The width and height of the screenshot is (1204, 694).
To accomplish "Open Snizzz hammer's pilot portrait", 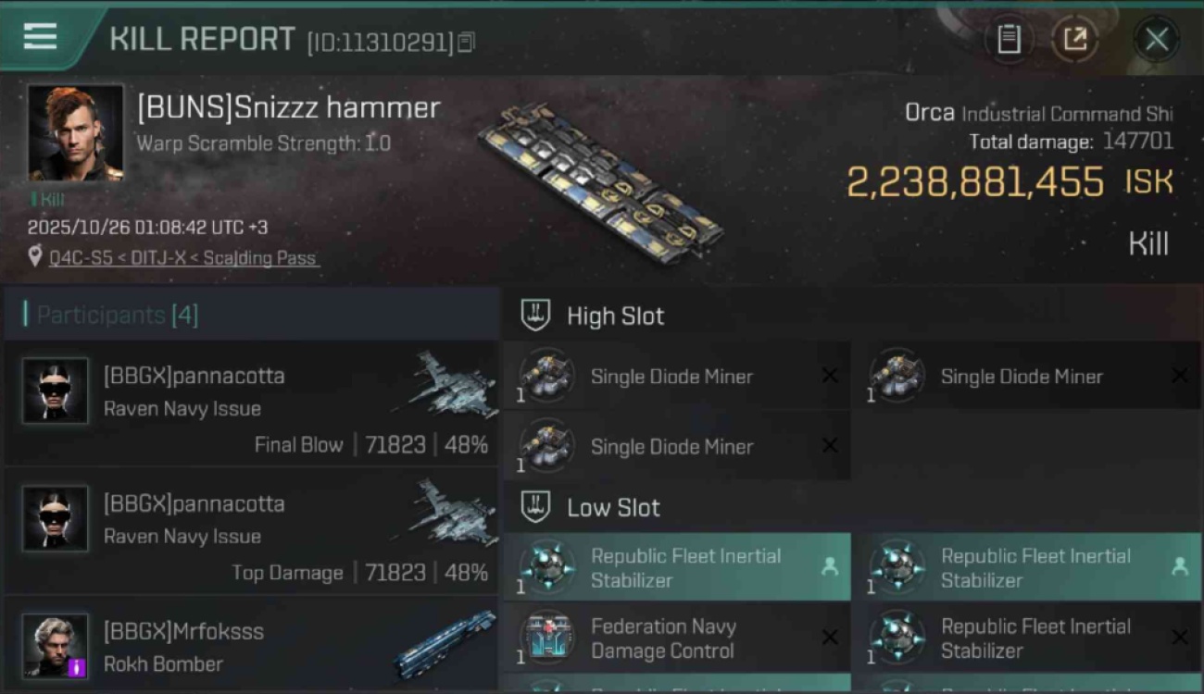I will pyautogui.click(x=75, y=132).
